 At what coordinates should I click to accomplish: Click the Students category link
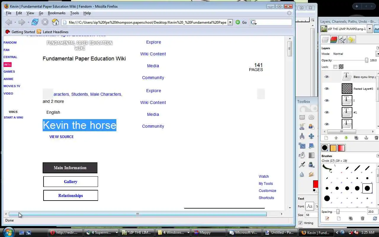(x=80, y=94)
